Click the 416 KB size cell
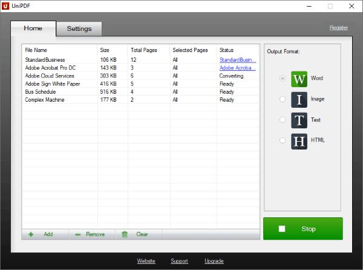The image size is (363, 270). pyautogui.click(x=108, y=84)
